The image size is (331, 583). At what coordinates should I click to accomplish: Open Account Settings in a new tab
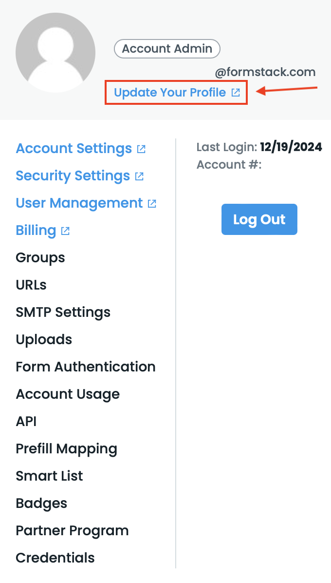(74, 148)
